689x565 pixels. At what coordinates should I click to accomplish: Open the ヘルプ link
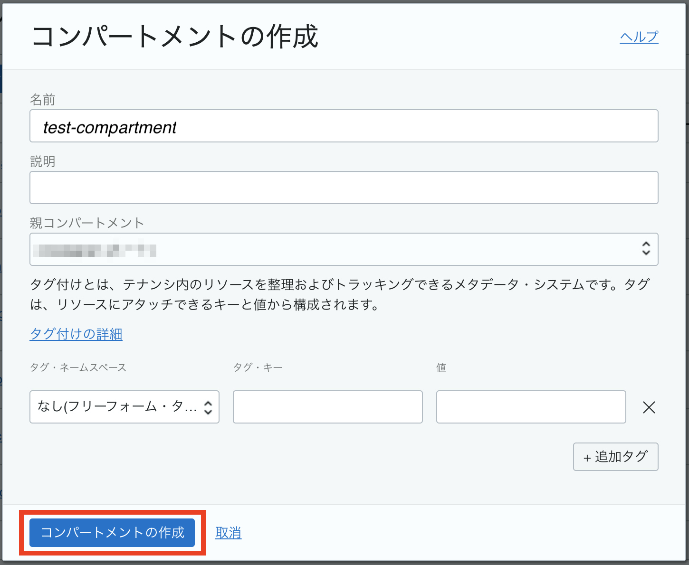[639, 37]
